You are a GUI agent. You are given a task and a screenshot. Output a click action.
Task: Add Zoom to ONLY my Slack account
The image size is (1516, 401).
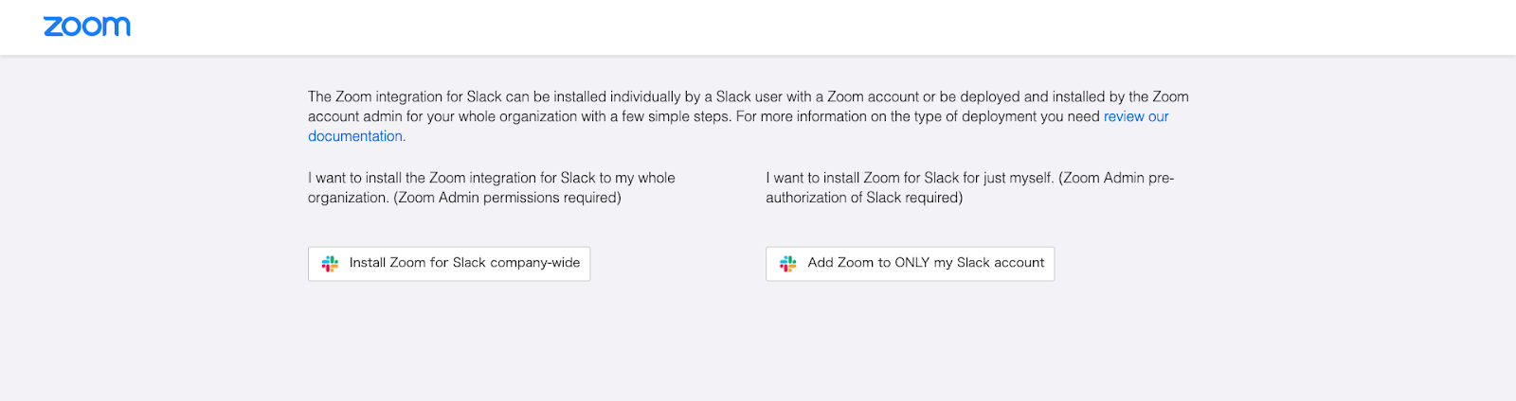[x=910, y=264]
